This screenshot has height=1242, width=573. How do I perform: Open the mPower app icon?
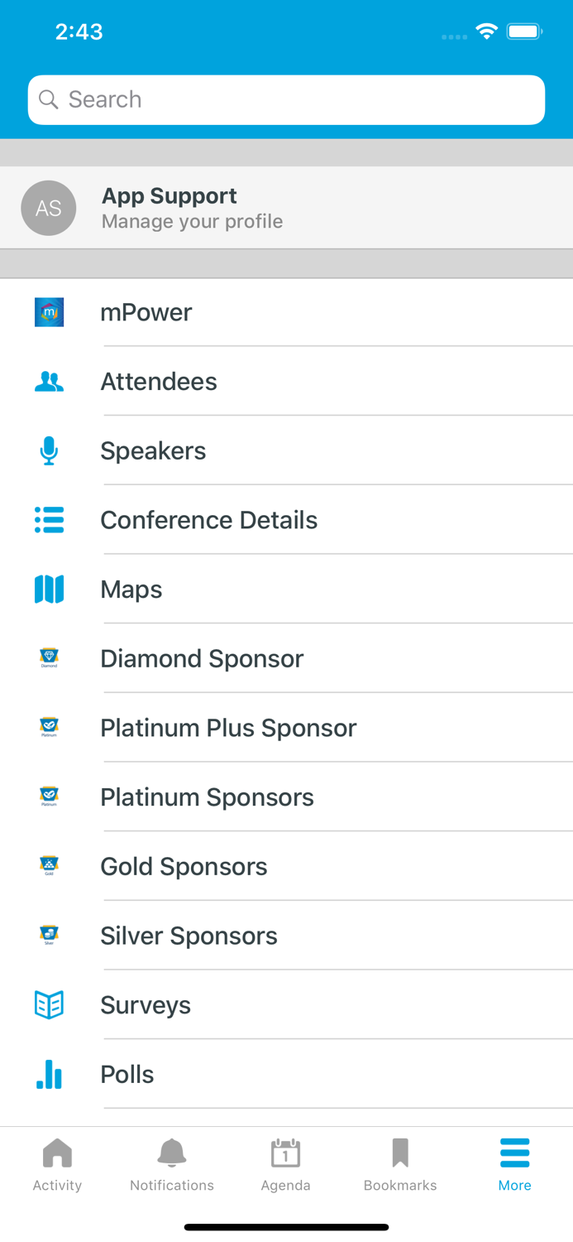coord(48,312)
